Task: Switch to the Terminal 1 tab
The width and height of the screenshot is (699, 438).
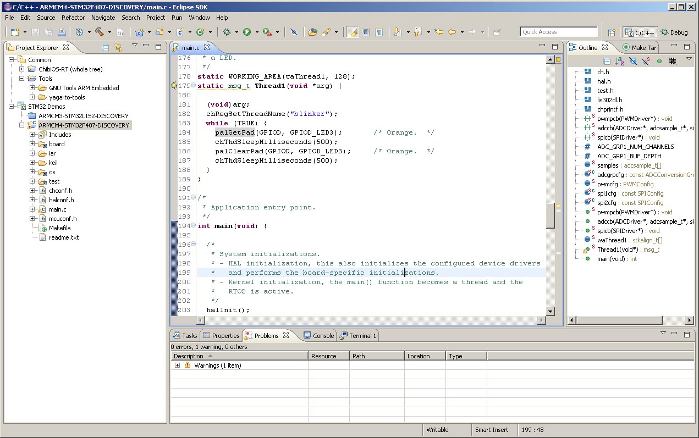Action: coord(358,336)
